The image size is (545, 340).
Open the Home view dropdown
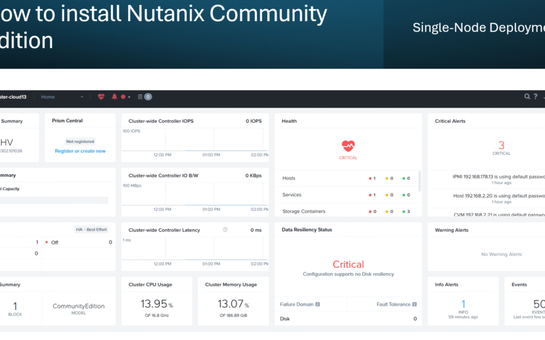coord(62,97)
